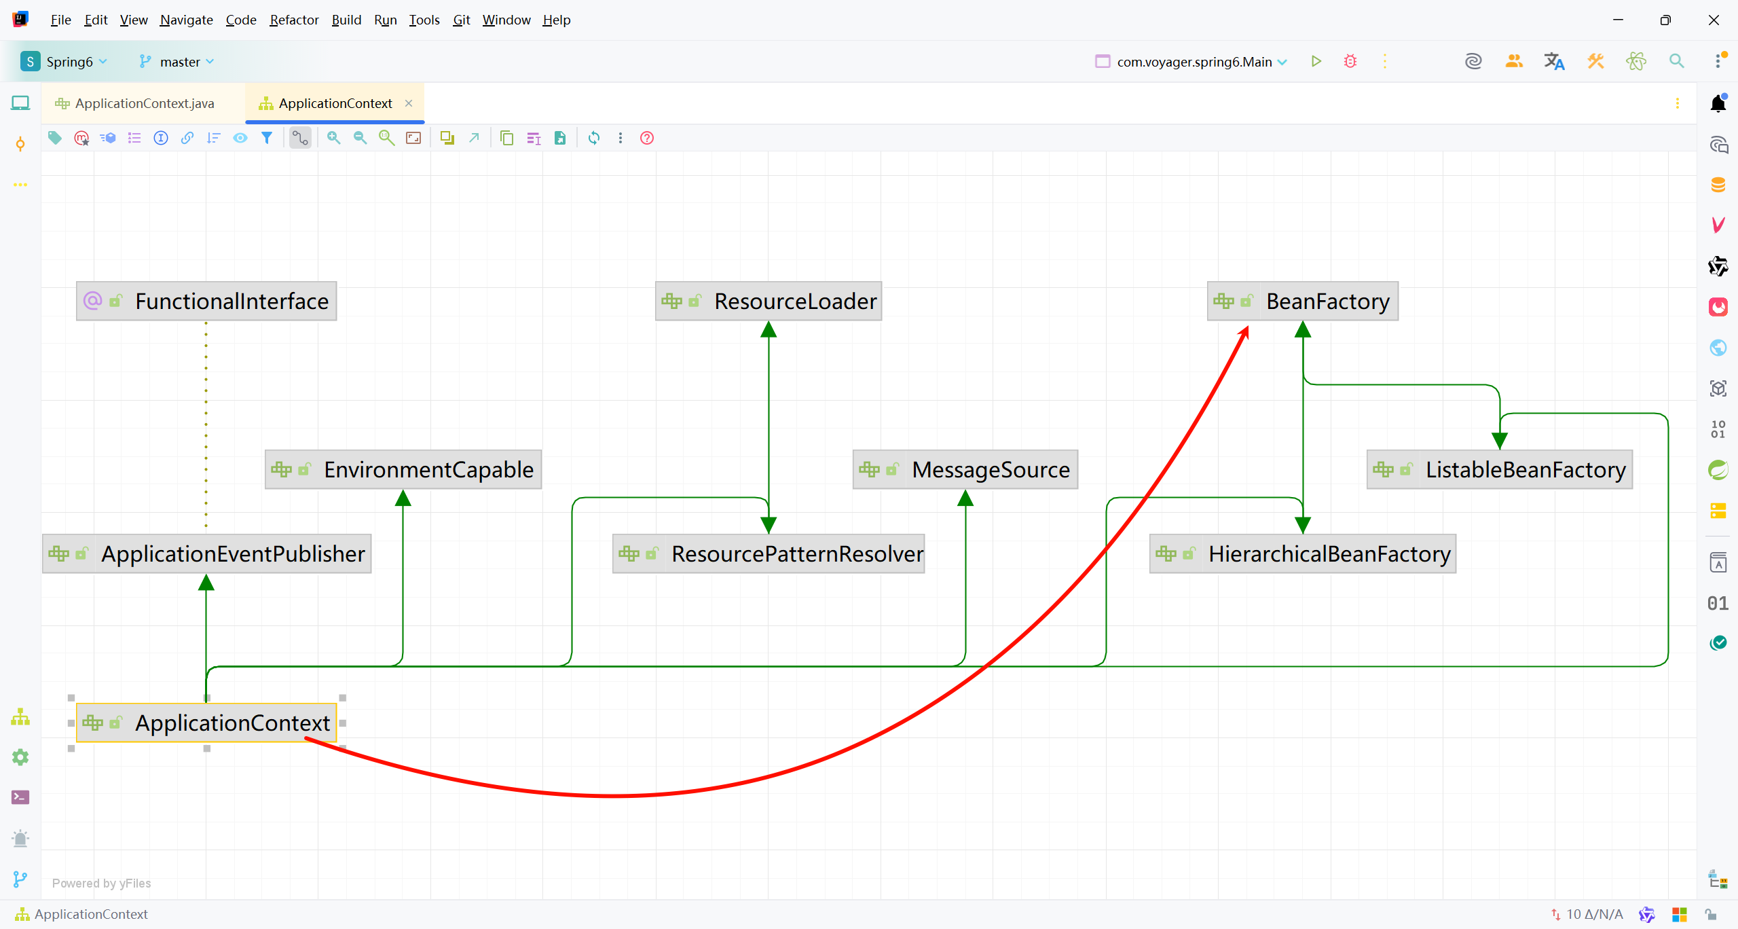Open the Notifications bell panel

click(1718, 103)
